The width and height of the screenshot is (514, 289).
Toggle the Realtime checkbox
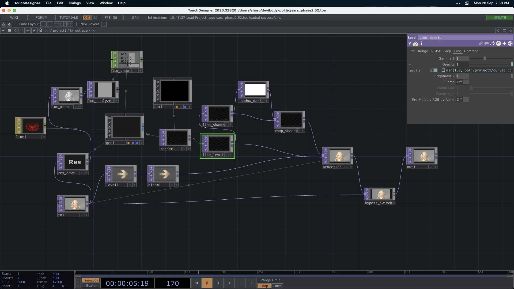[150, 18]
